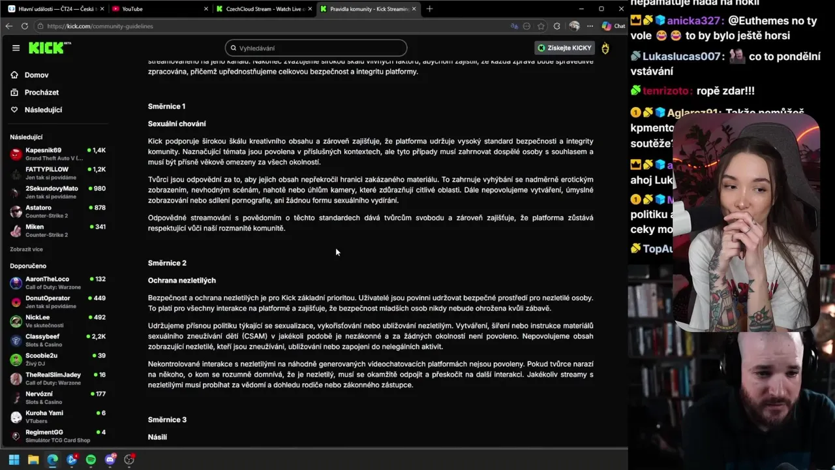Click the translate page icon in address bar

pos(514,26)
